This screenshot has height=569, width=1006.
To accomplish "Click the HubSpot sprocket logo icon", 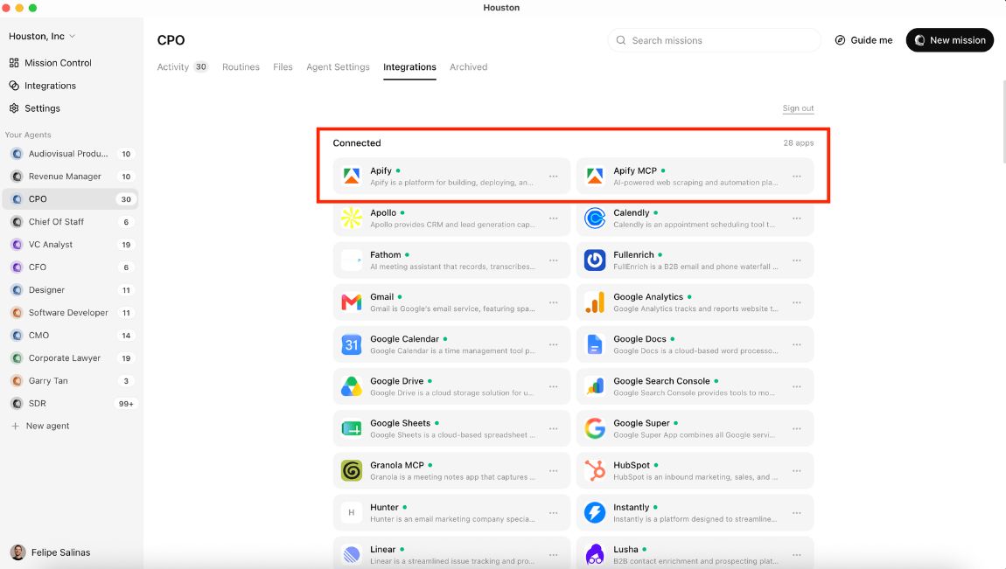I will [595, 470].
